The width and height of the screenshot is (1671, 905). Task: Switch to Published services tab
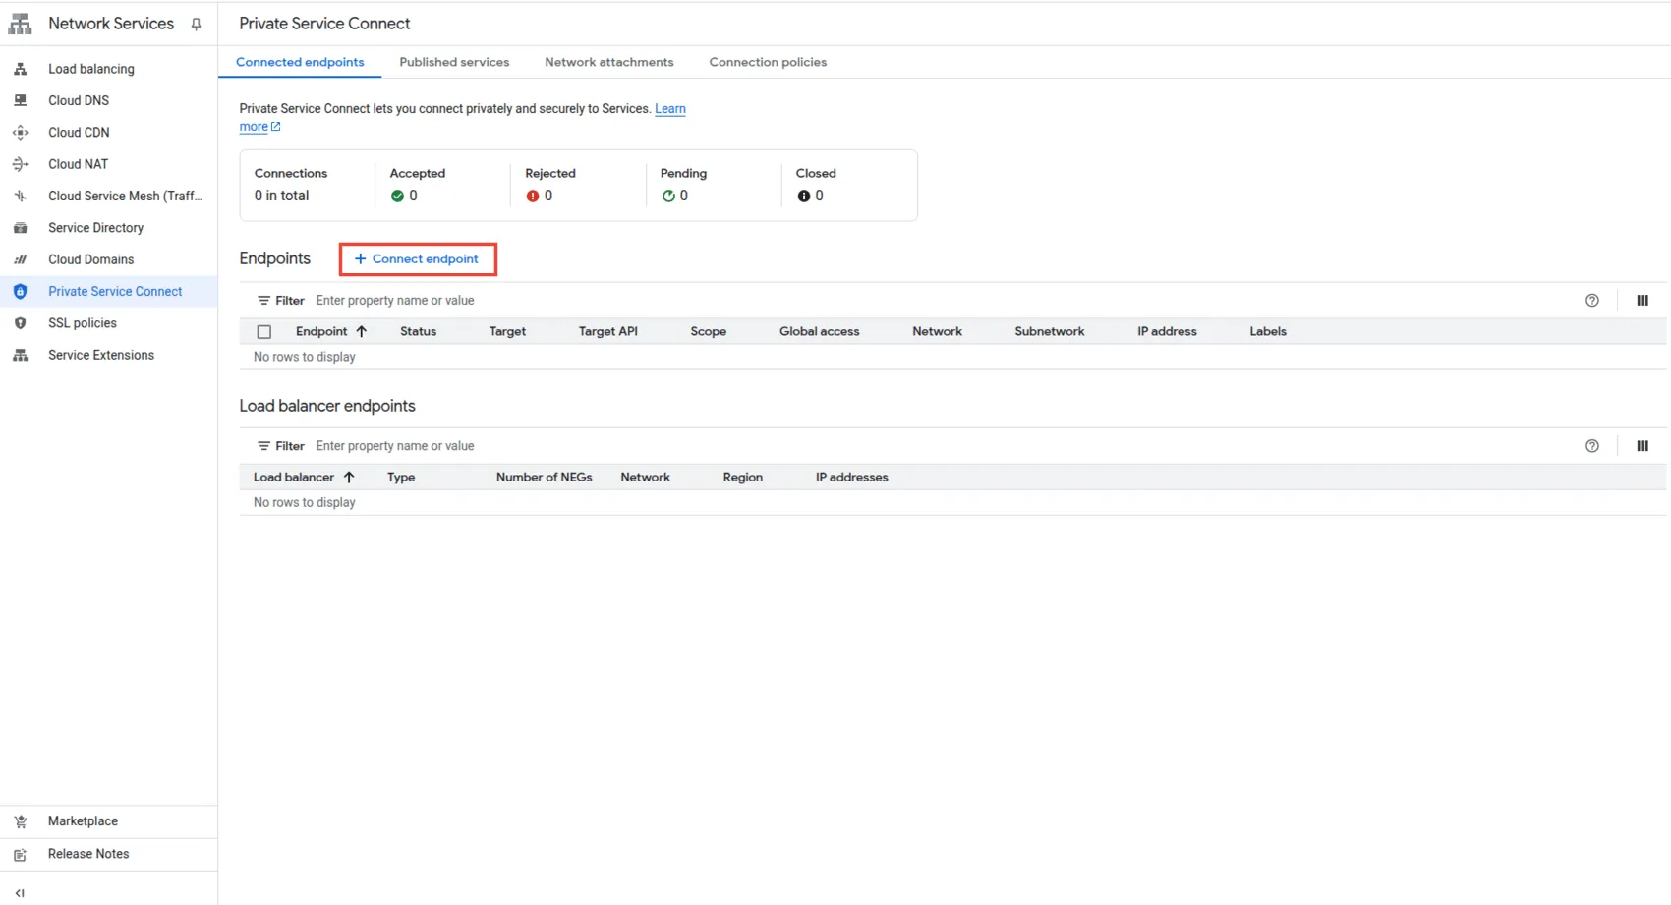(454, 62)
